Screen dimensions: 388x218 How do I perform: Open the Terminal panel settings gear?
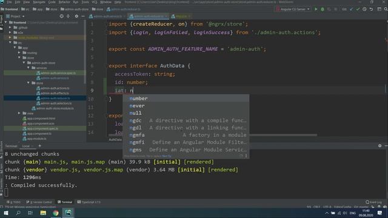pyautogui.click(x=380, y=146)
